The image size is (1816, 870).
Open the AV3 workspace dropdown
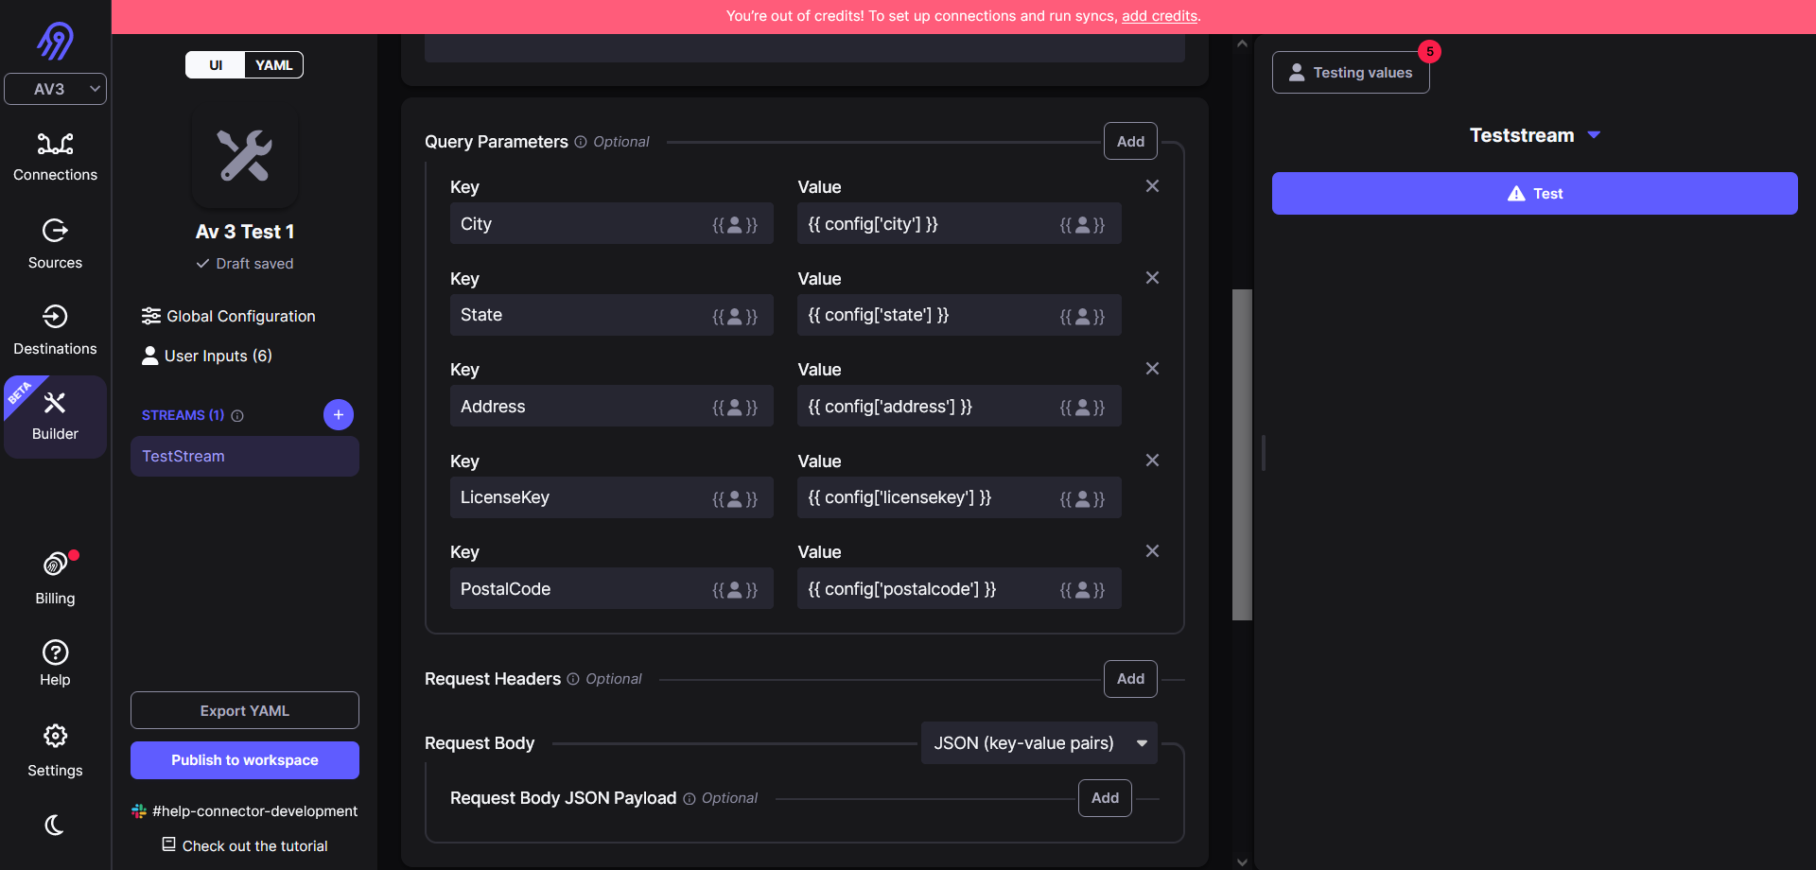[x=55, y=89]
